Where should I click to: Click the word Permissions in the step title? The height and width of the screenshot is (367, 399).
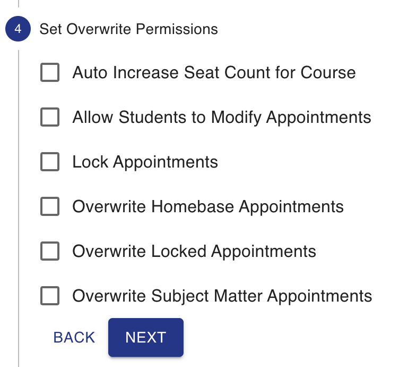click(x=177, y=29)
